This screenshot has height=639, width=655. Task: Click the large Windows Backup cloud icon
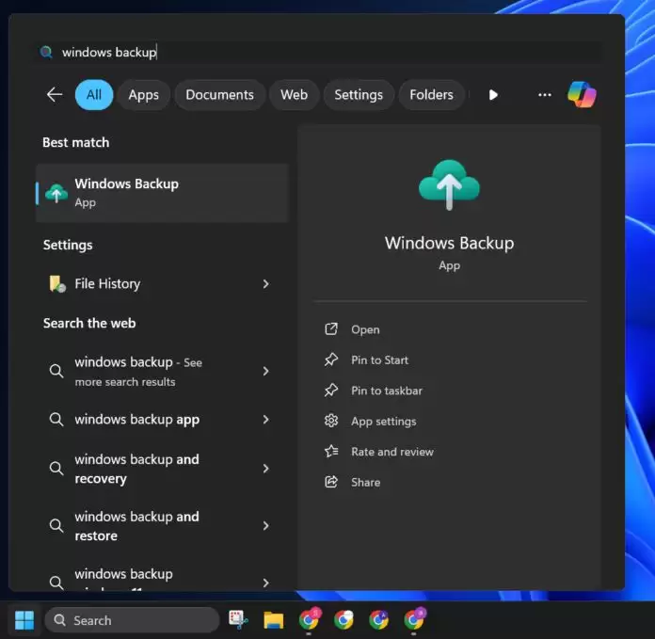(449, 185)
